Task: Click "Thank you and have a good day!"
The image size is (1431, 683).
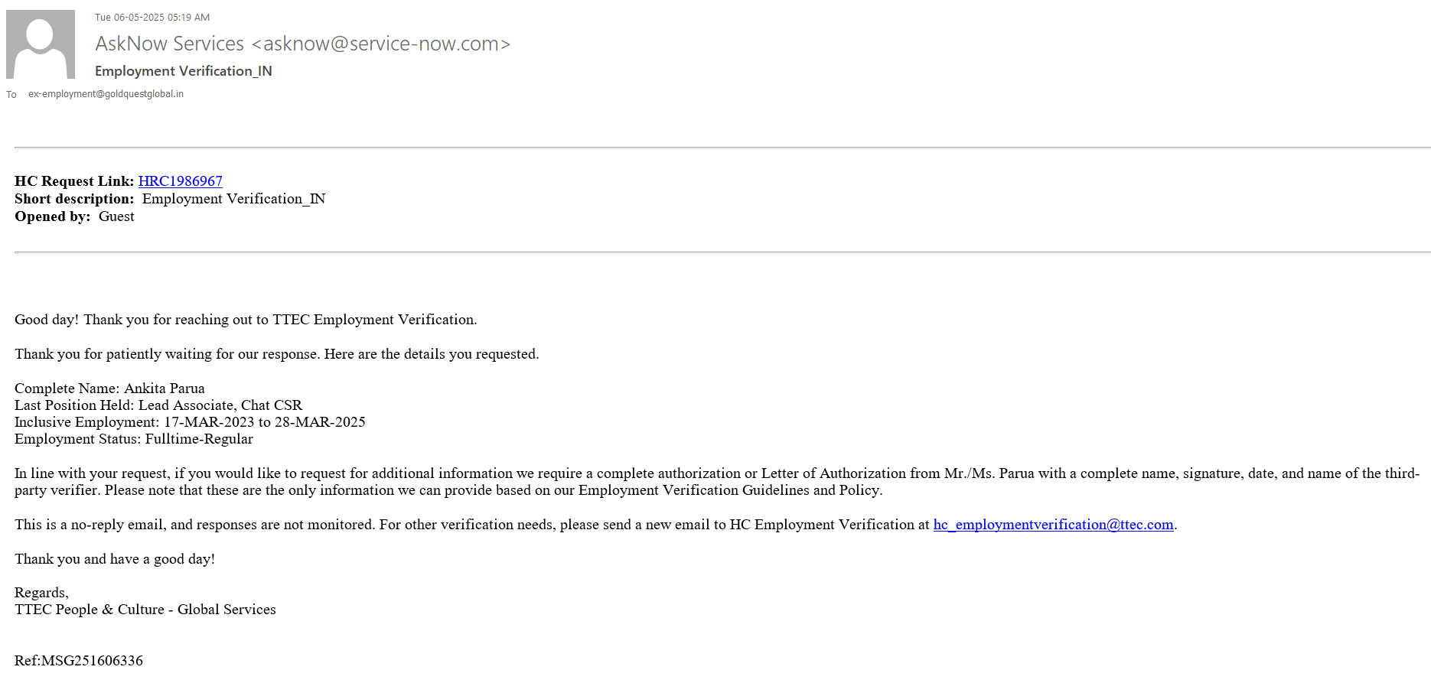Action: pos(115,559)
